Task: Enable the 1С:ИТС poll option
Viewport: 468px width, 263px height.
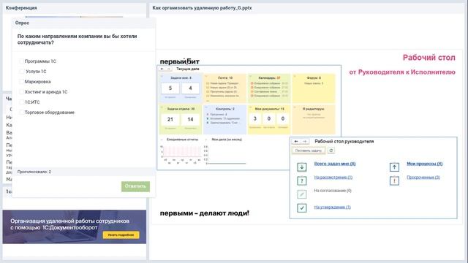Action: 21,102
